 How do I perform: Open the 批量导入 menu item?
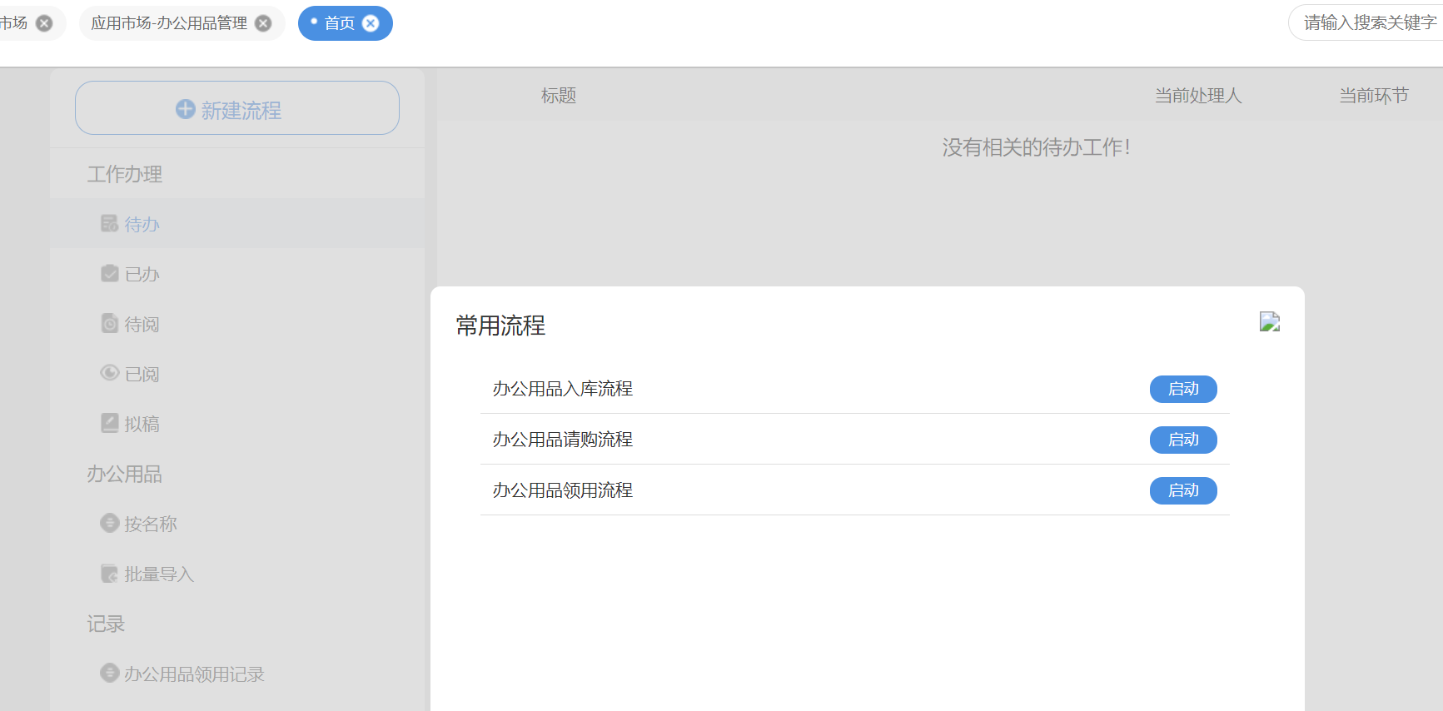[x=237, y=573]
